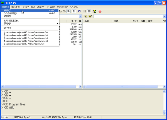Toggle the かナ half-width kana conversion button

(x=74, y=11)
